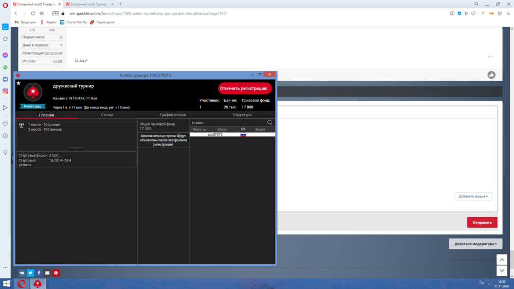Expand the Добавить медиа dropdown
514x289 pixels.
tap(473, 196)
